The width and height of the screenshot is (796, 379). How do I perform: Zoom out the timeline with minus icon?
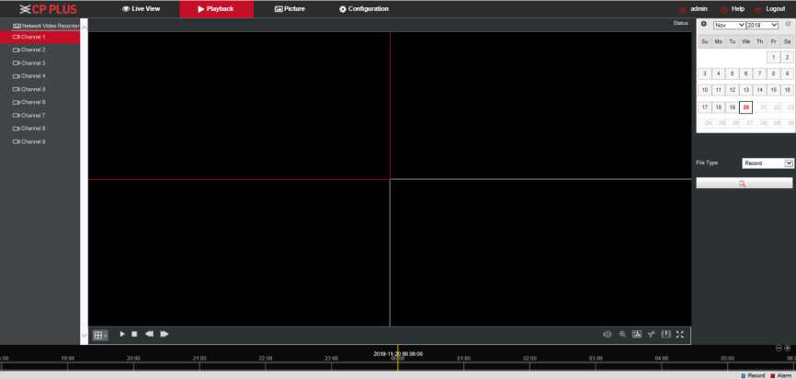pyautogui.click(x=779, y=348)
